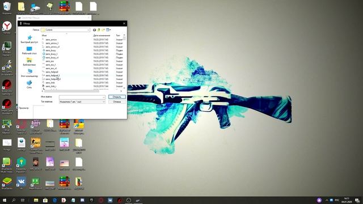Select the aero_arrow_xl cursor file
Image resolution: width=363 pixels, height=204 pixels.
tap(52, 46)
